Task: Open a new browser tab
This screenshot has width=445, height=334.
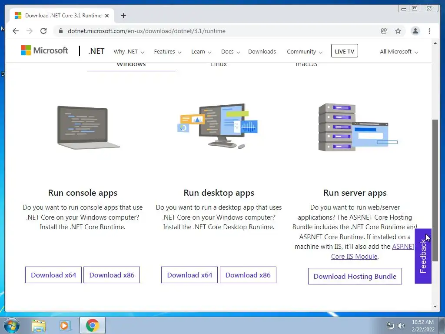Action: coord(123,16)
